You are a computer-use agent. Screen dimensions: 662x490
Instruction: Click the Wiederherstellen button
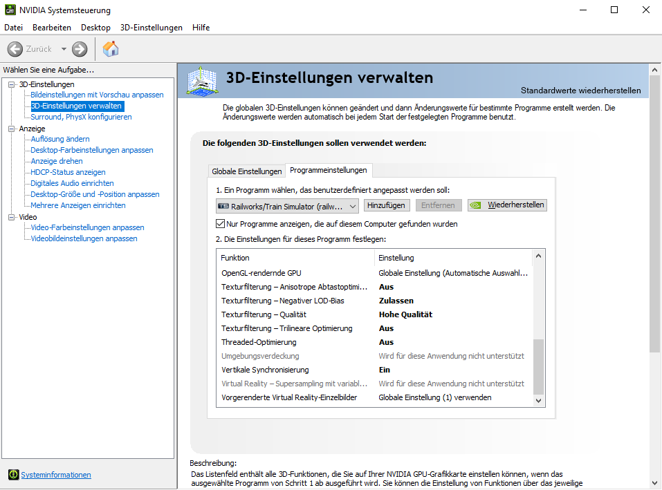[507, 205]
